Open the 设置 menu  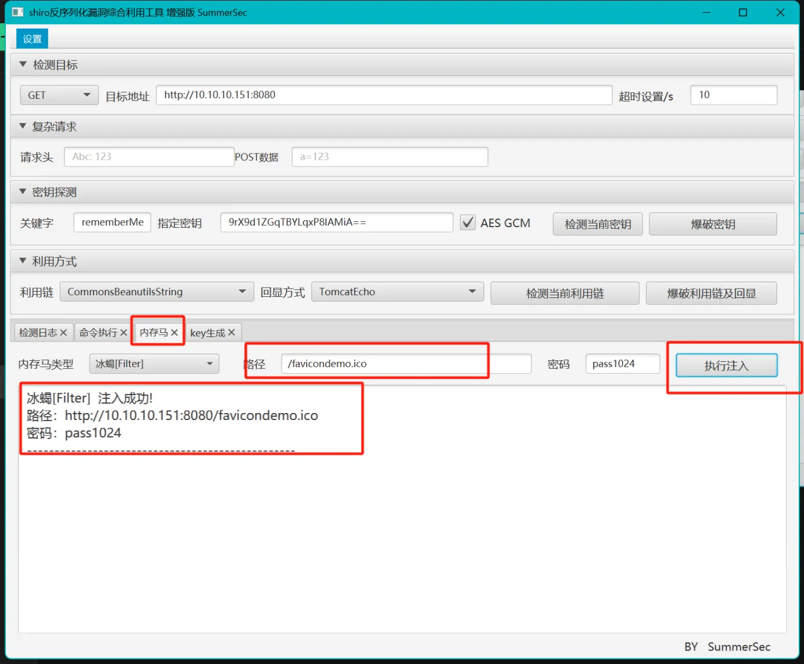click(x=32, y=39)
